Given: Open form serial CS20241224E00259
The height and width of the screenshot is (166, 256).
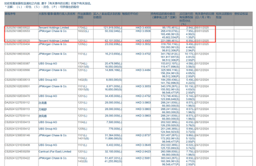Looking at the screenshot, I should click(x=17, y=152).
